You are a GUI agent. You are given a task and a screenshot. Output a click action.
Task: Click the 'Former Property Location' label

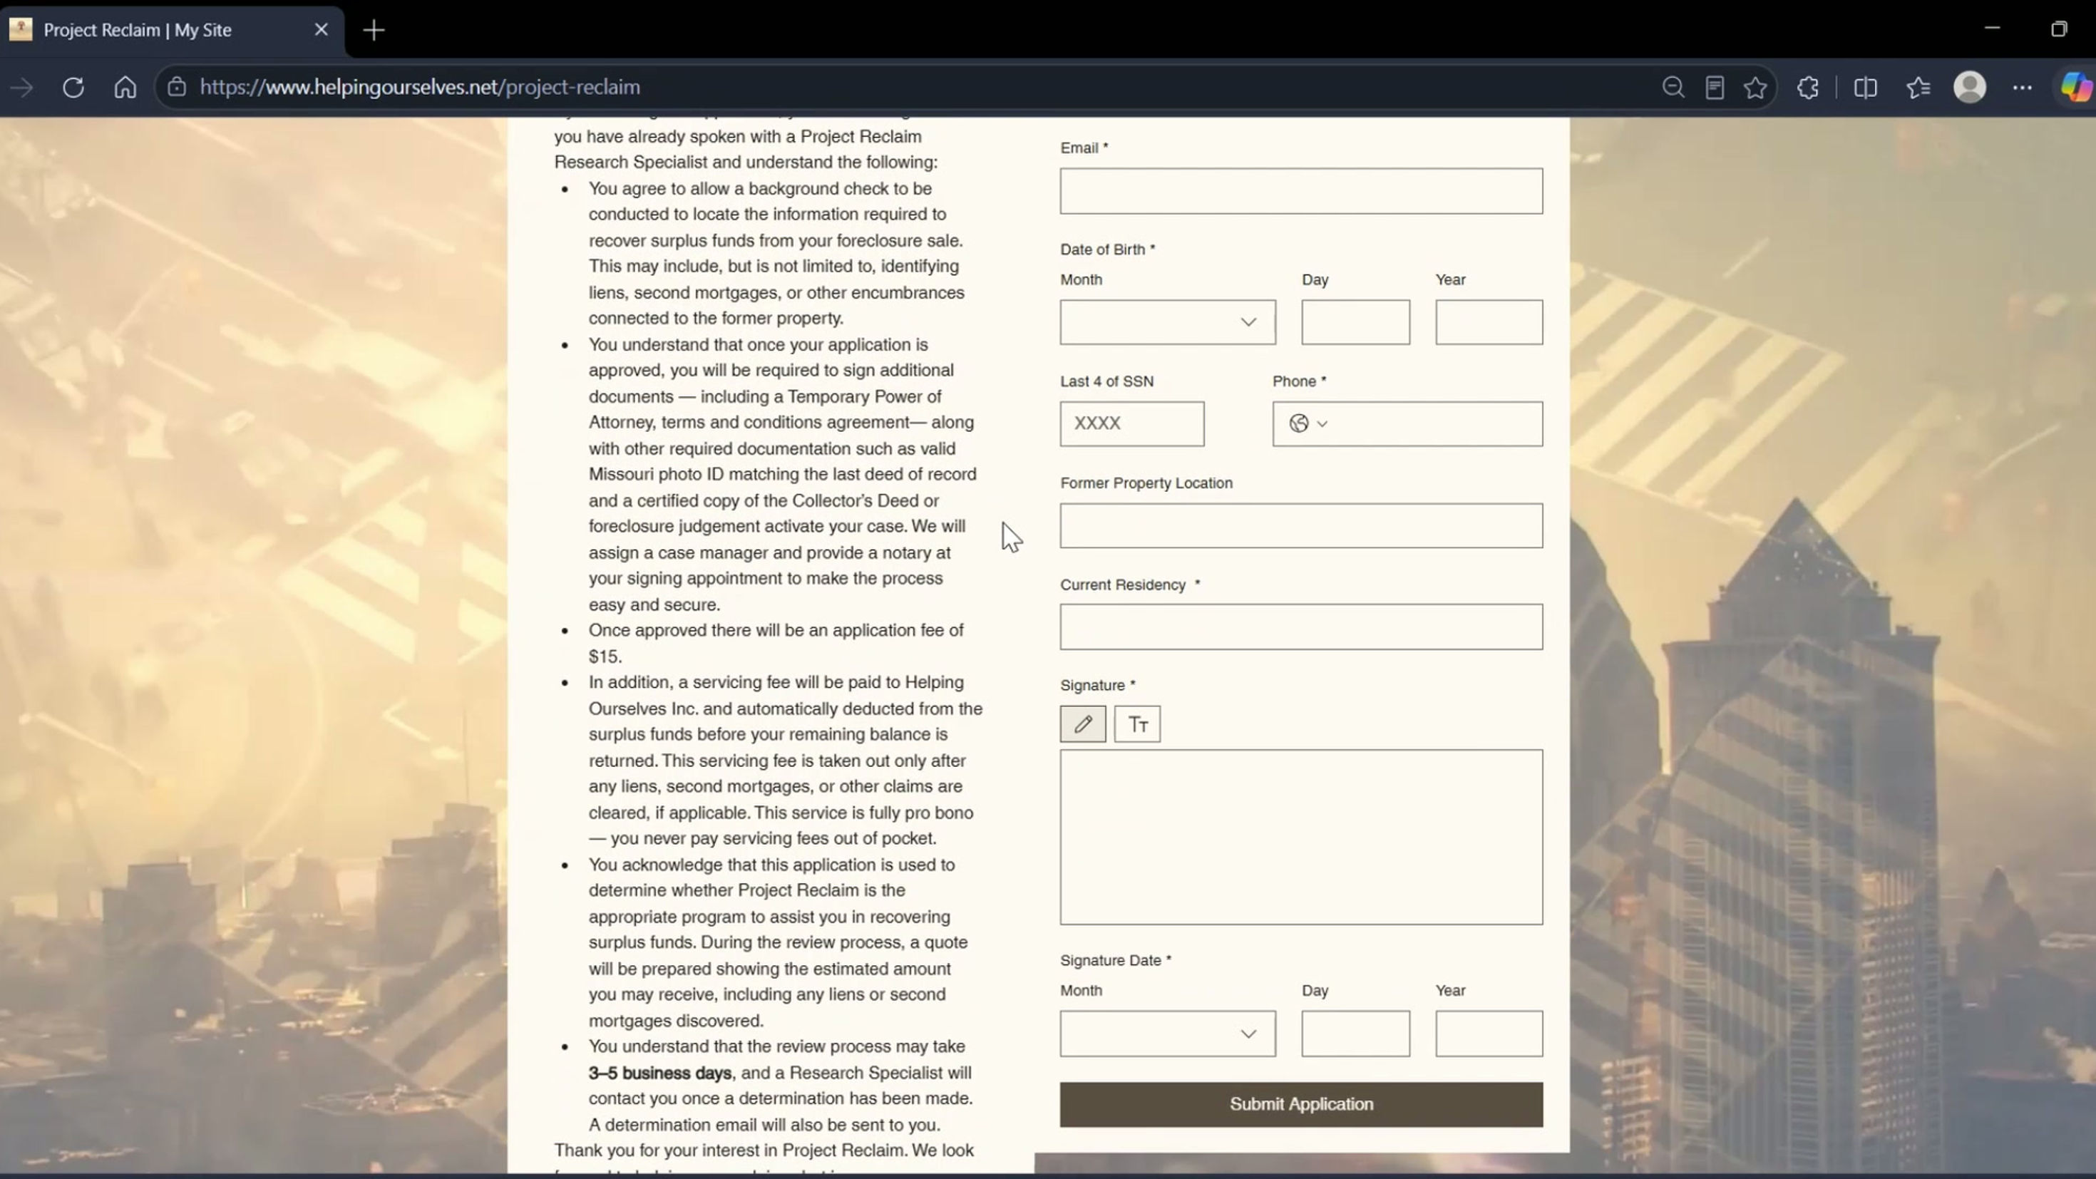[1146, 483]
